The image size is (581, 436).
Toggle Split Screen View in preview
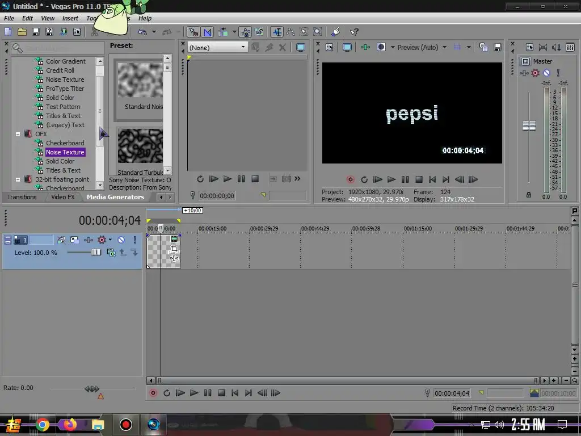[381, 47]
